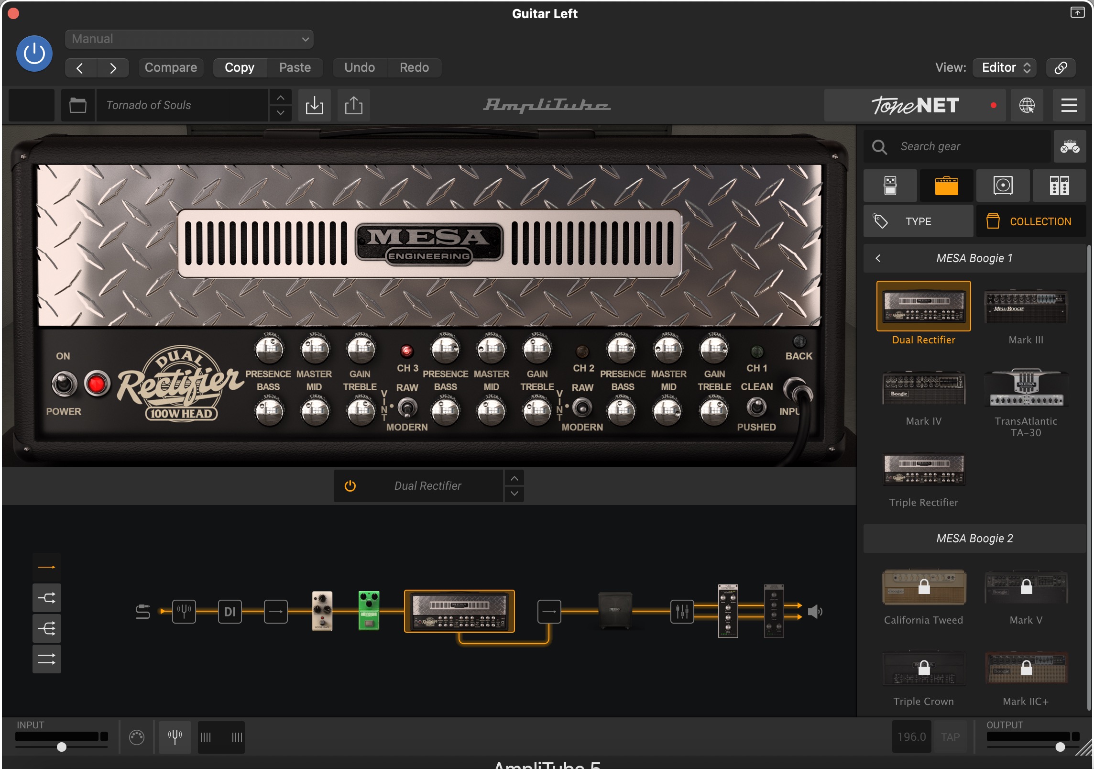Switch to the stomp pedals gear tab
Viewport: 1094px width, 769px height.
(x=890, y=186)
